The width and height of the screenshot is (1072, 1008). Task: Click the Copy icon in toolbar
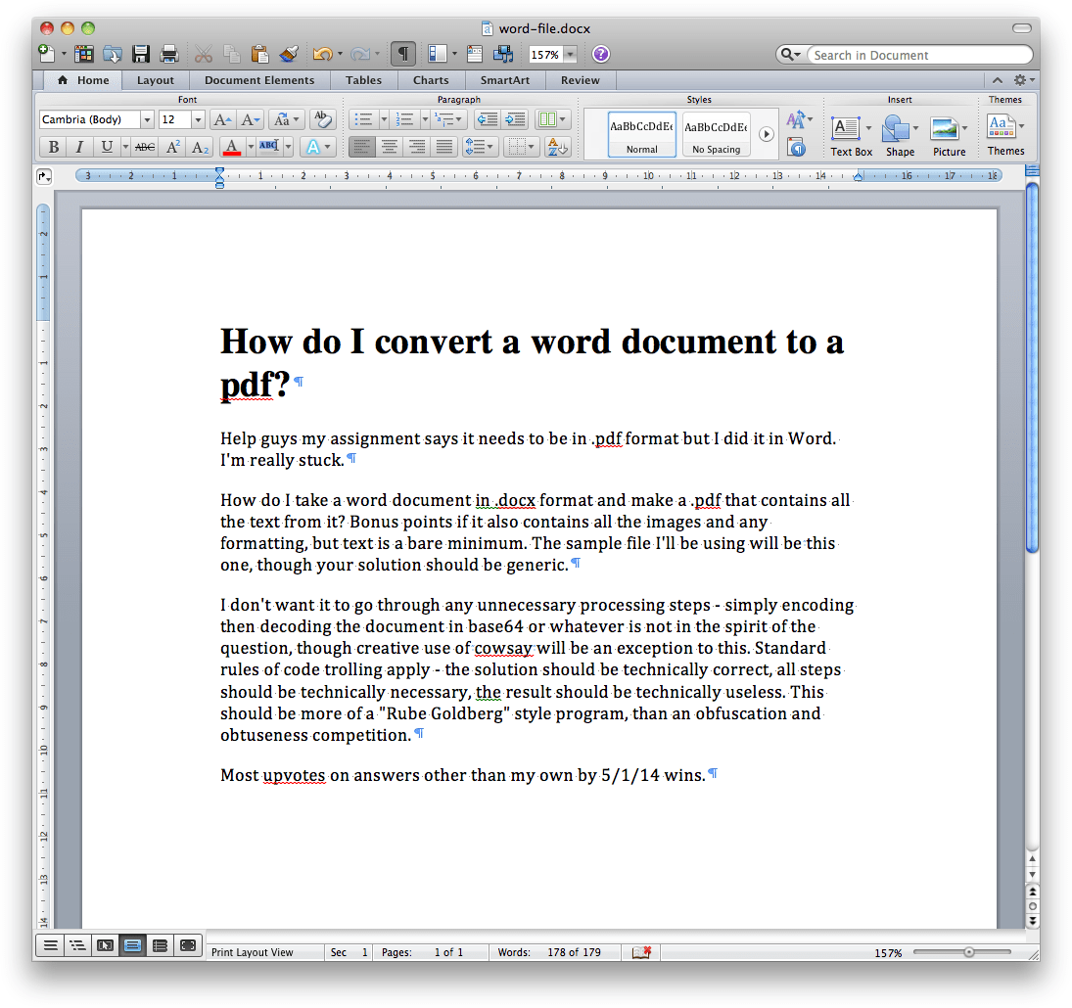[x=232, y=54]
